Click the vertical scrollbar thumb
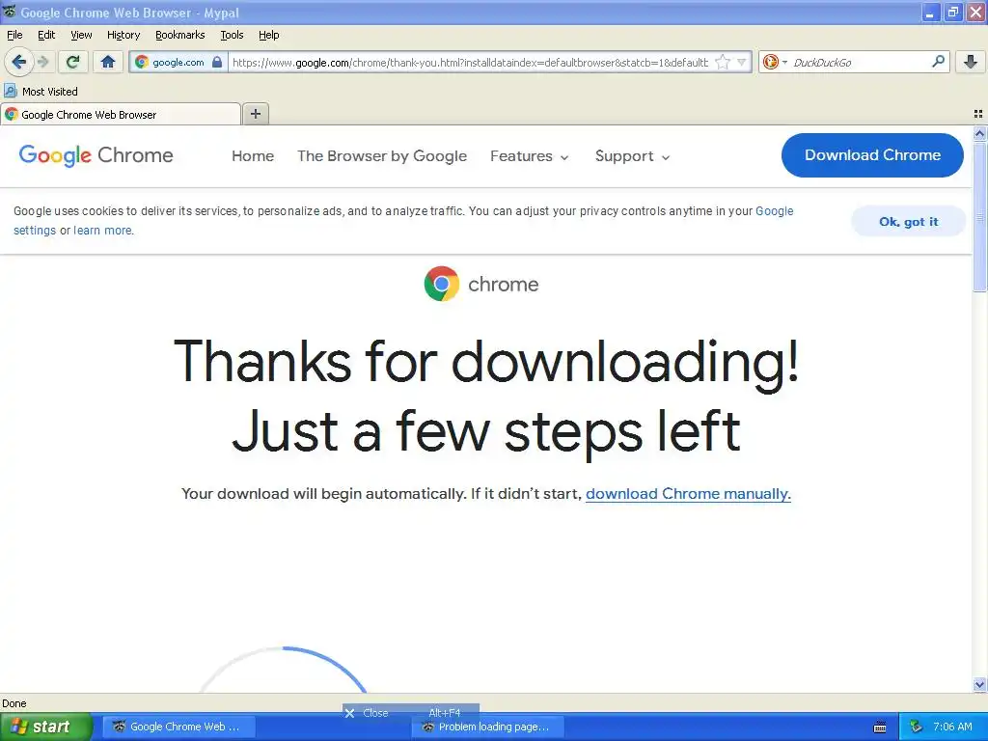Image resolution: width=988 pixels, height=741 pixels. click(979, 216)
